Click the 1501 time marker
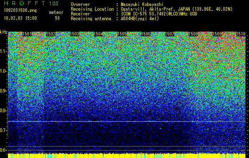The width and height of the screenshot is (249, 158). click(27, 34)
